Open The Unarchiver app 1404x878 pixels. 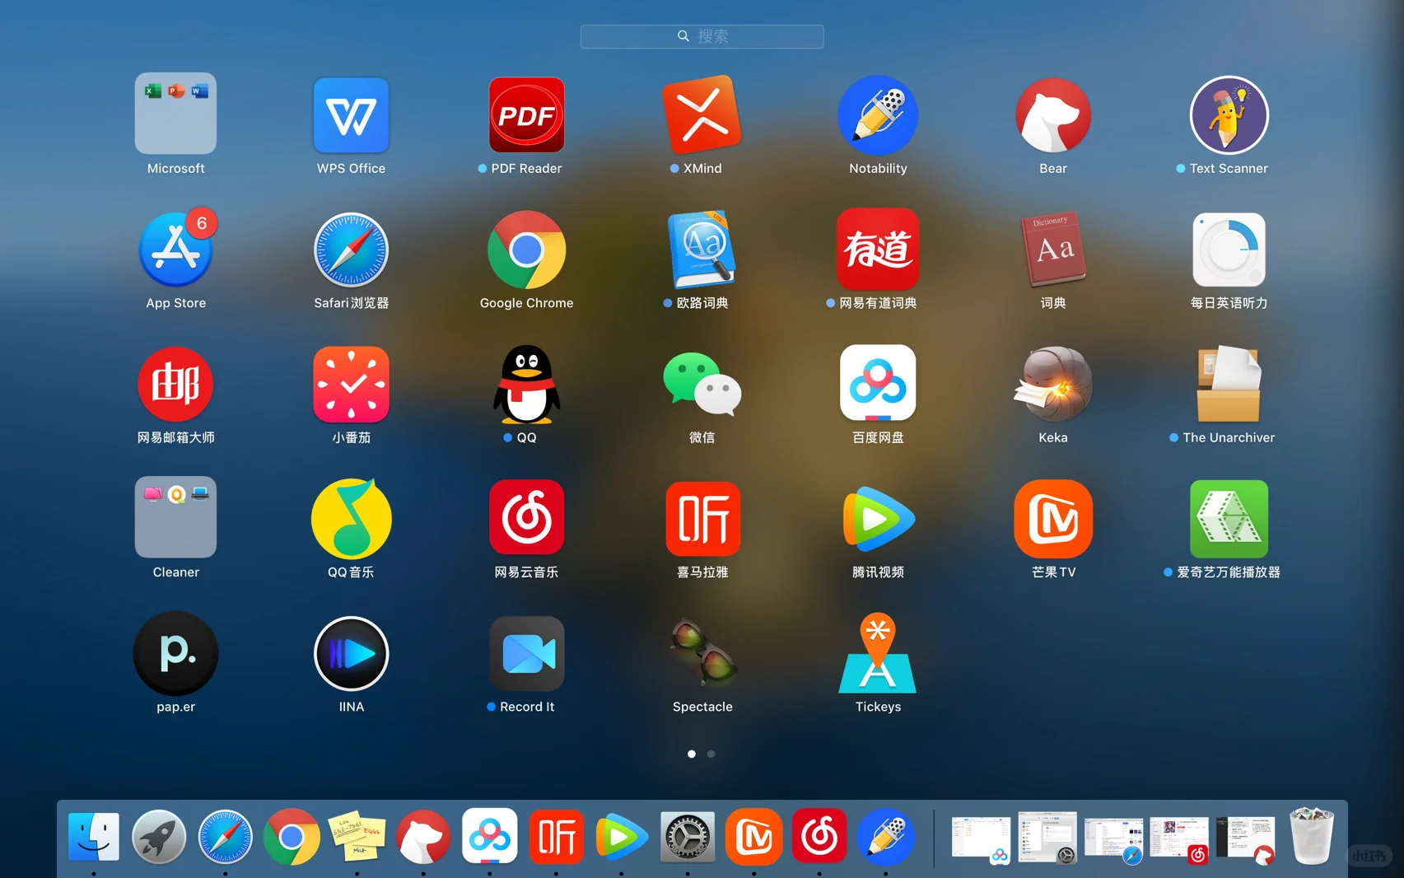[x=1229, y=384]
